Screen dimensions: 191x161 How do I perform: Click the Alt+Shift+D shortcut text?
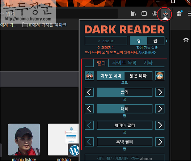click(147, 52)
